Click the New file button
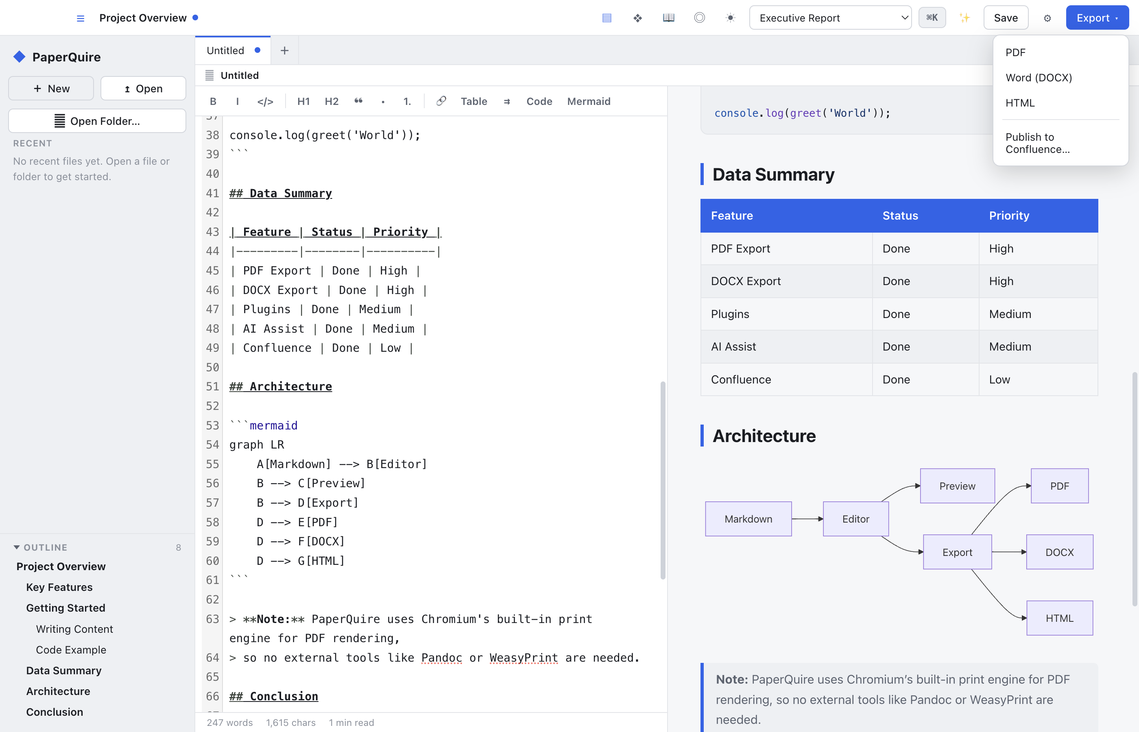Image resolution: width=1139 pixels, height=732 pixels. tap(51, 88)
